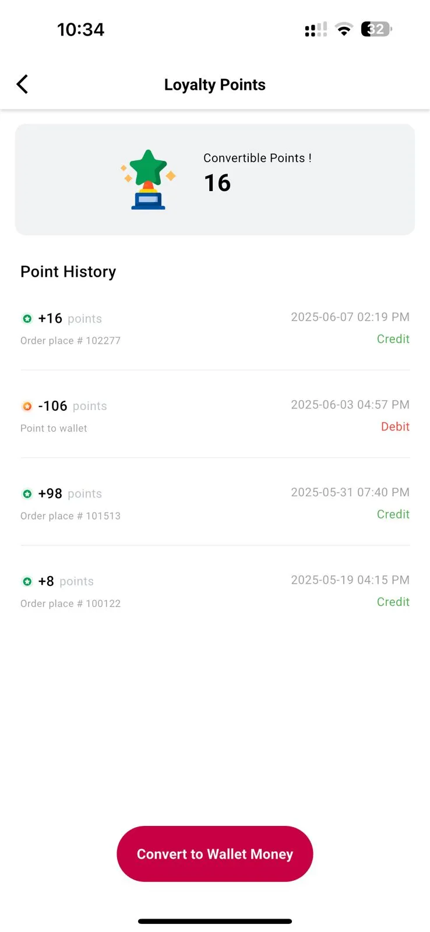The image size is (430, 932).
Task: Open Order place # 100122 entry
Action: click(x=71, y=603)
